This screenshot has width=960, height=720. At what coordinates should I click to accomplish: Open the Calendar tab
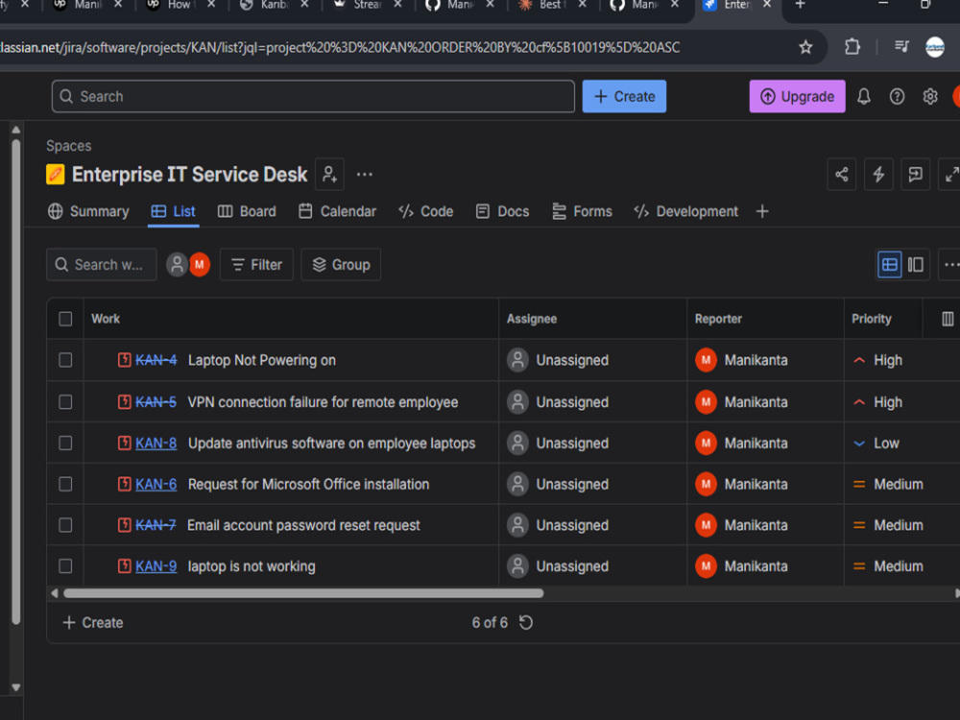(337, 211)
